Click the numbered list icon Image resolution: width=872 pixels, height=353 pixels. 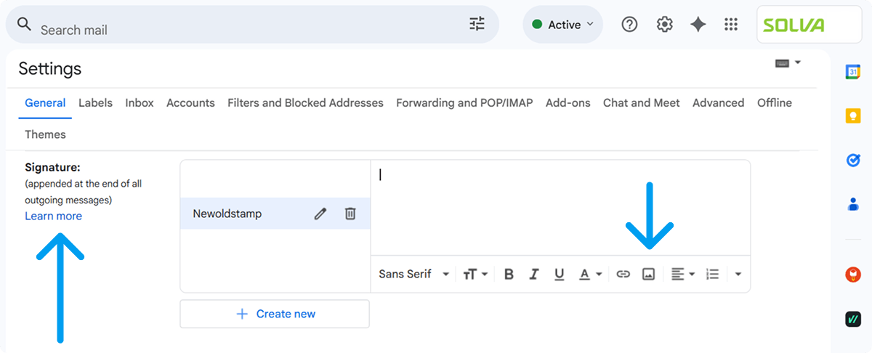tap(713, 274)
